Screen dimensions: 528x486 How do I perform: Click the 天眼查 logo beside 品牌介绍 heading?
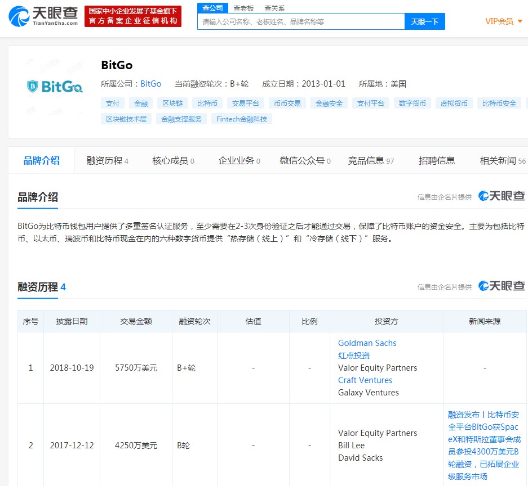tap(502, 196)
